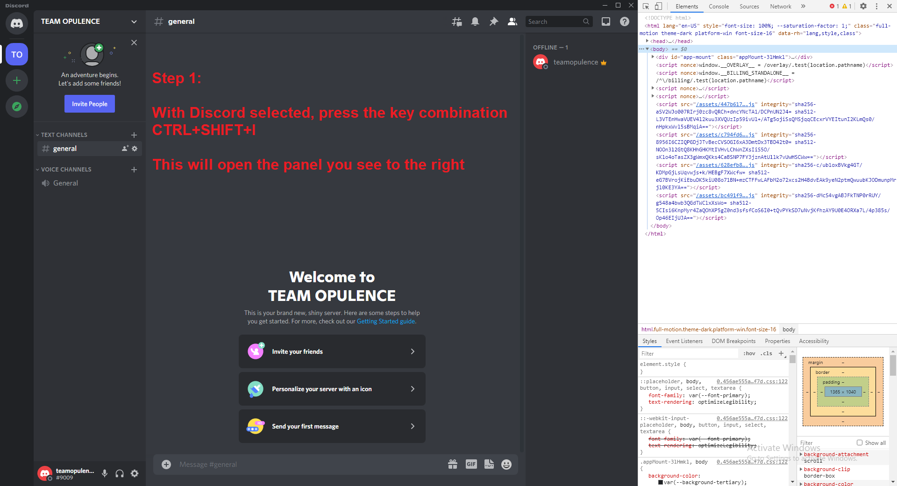The height and width of the screenshot is (486, 897).
Task: Open User Settings gear icon
Action: (x=135, y=473)
